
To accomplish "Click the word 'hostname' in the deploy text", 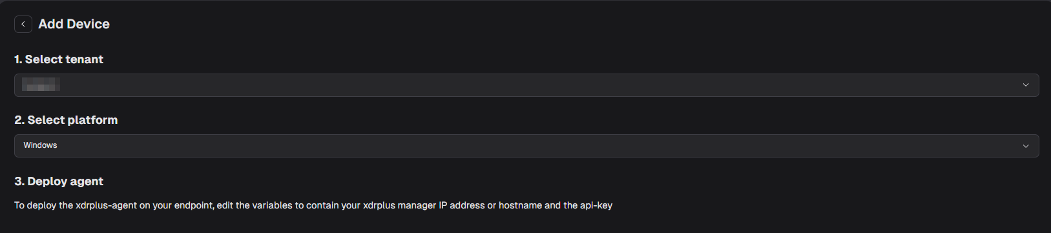I will point(520,205).
